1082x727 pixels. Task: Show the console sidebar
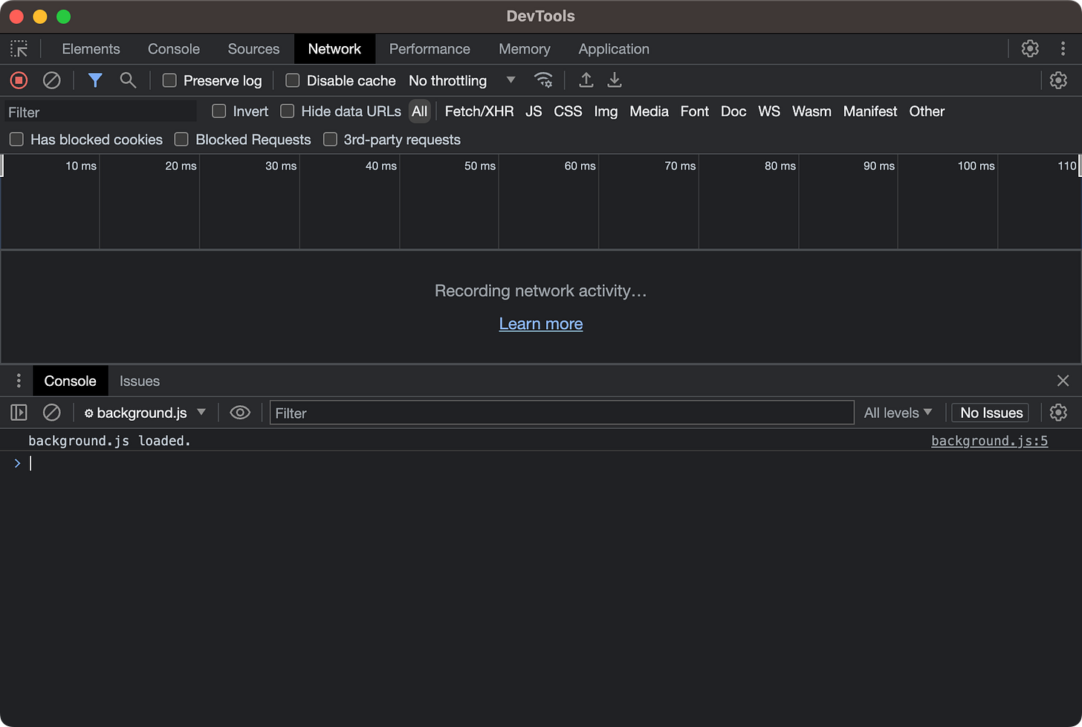pos(19,413)
